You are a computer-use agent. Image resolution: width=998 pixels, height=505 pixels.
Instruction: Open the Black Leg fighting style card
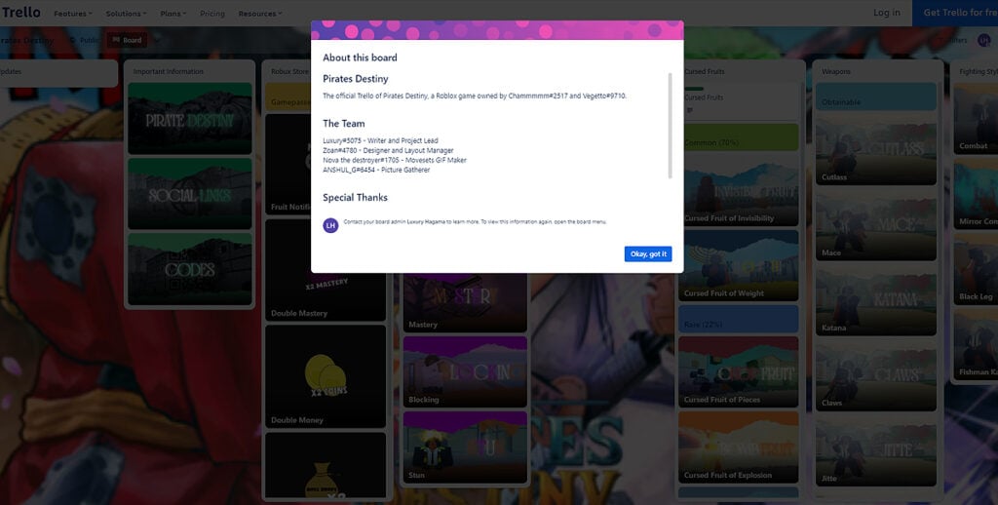pyautogui.click(x=976, y=269)
